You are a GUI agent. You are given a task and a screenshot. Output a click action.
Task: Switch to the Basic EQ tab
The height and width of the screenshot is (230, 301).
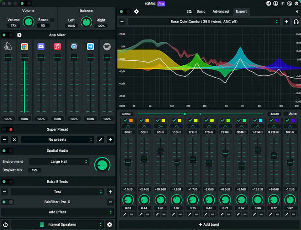point(201,11)
